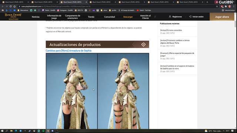Open the Comunidad menu
This screenshot has height=133, width=237.
110,17
